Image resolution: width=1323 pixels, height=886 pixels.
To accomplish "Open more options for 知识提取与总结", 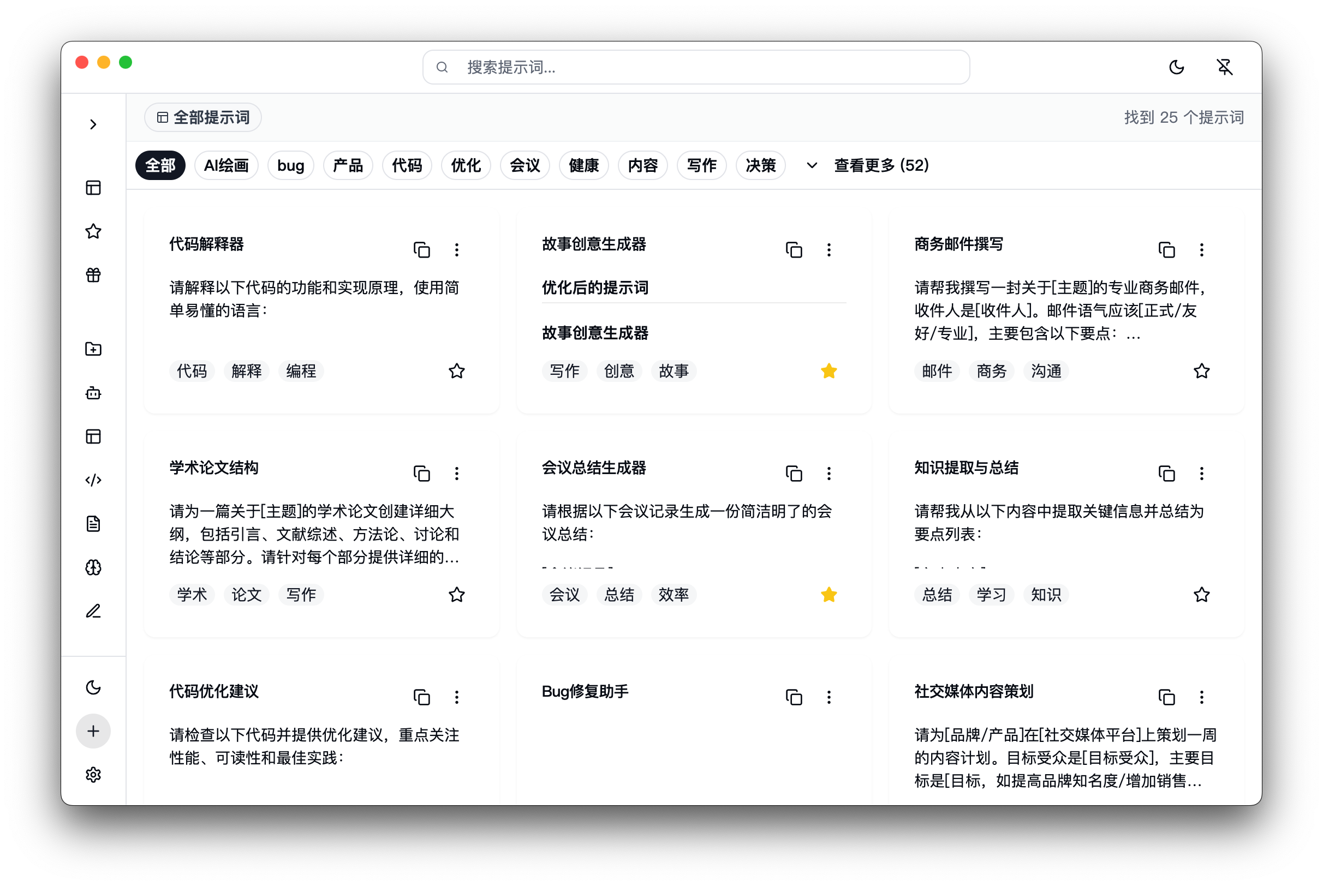I will coord(1202,474).
